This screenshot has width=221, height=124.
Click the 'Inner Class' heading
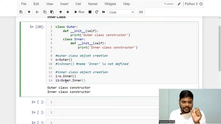(56, 17)
